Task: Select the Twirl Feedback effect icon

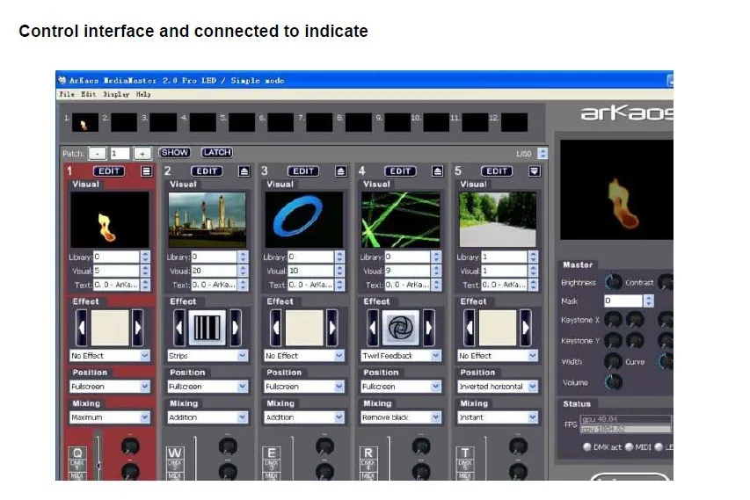Action: pos(400,328)
